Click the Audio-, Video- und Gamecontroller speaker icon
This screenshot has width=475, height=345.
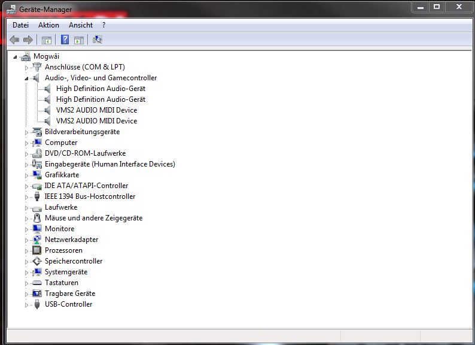tap(36, 78)
